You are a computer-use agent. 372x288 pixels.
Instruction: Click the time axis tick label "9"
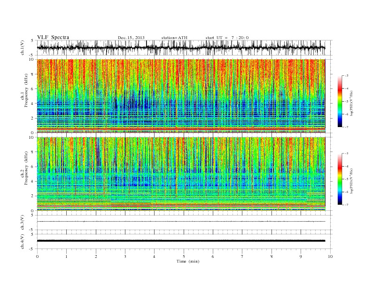click(x=301, y=256)
